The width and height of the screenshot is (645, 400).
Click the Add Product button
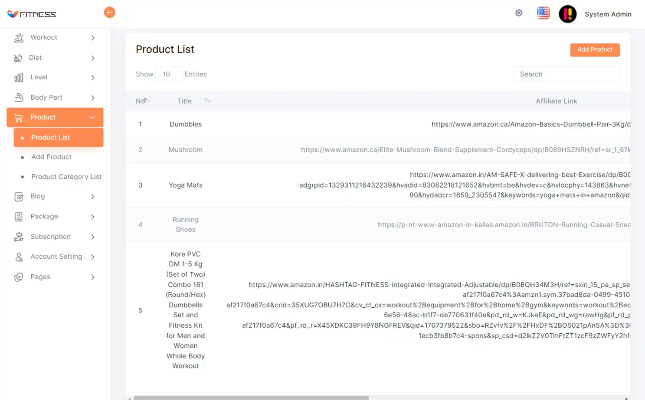click(595, 49)
